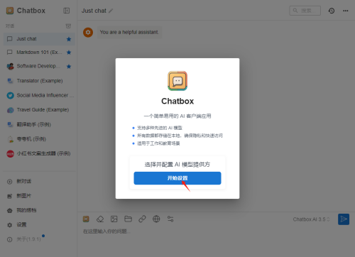Collapse the sidebar with the panel icon
The image size is (355, 257).
click(x=67, y=11)
